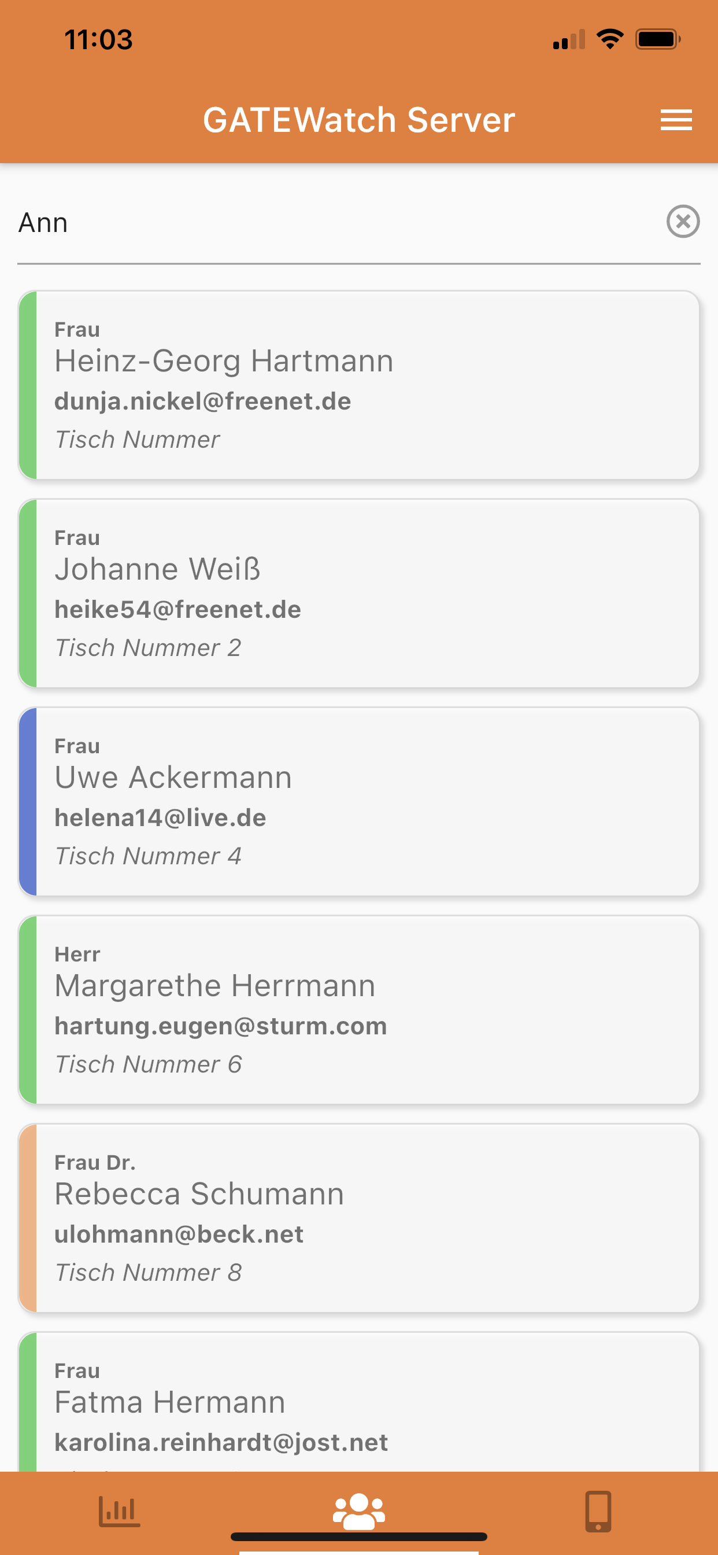Open the hamburger menu

[x=676, y=120]
